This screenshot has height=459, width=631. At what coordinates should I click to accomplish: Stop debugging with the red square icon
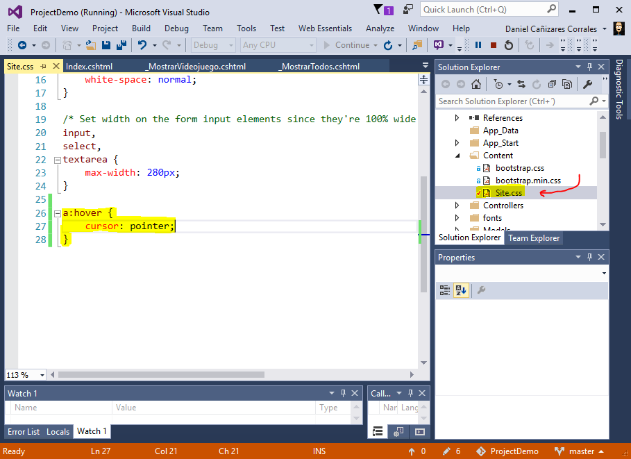pos(494,45)
